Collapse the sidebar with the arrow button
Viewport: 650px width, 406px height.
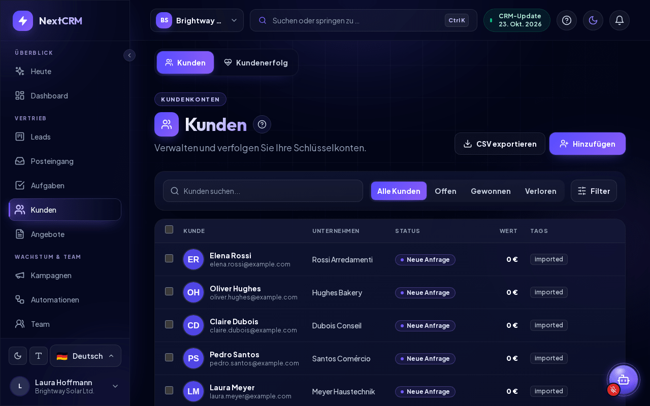tap(129, 55)
